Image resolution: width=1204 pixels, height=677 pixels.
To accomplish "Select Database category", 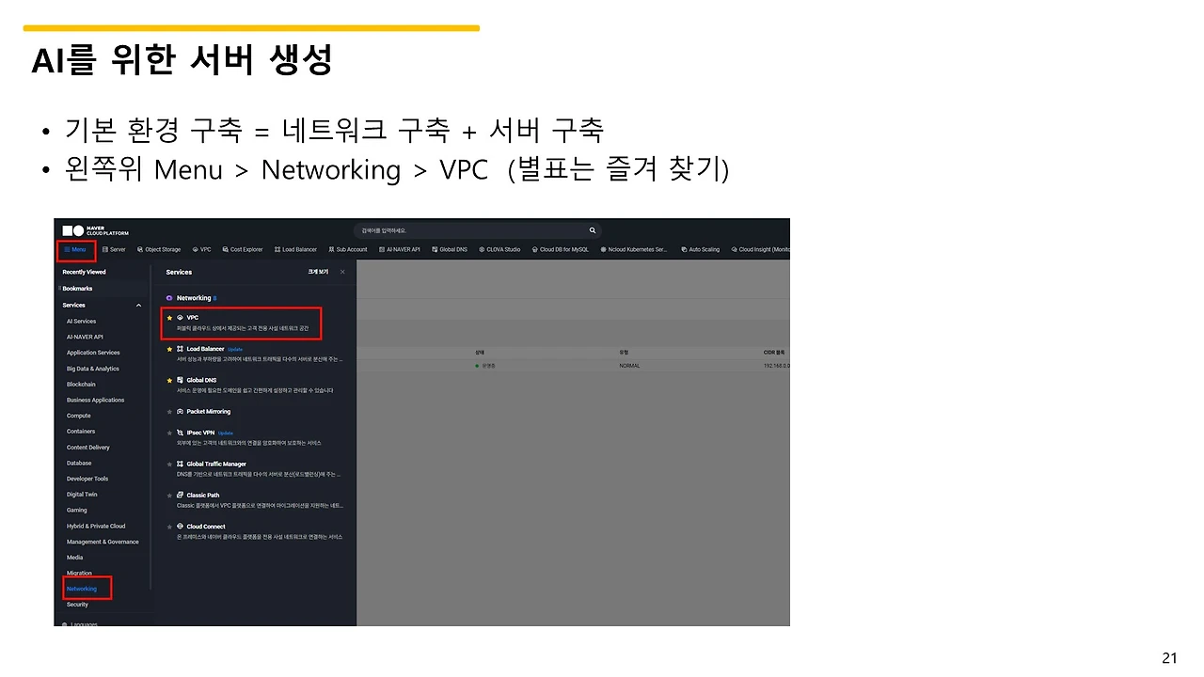I will [x=79, y=463].
